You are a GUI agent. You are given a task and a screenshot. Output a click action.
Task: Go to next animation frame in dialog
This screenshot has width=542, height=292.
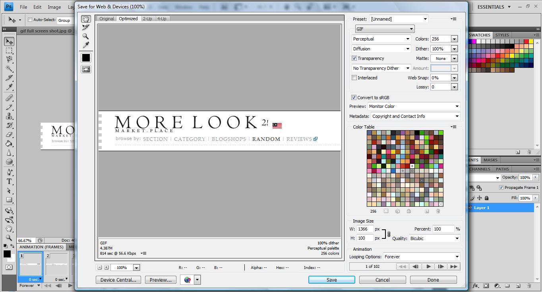(x=441, y=267)
